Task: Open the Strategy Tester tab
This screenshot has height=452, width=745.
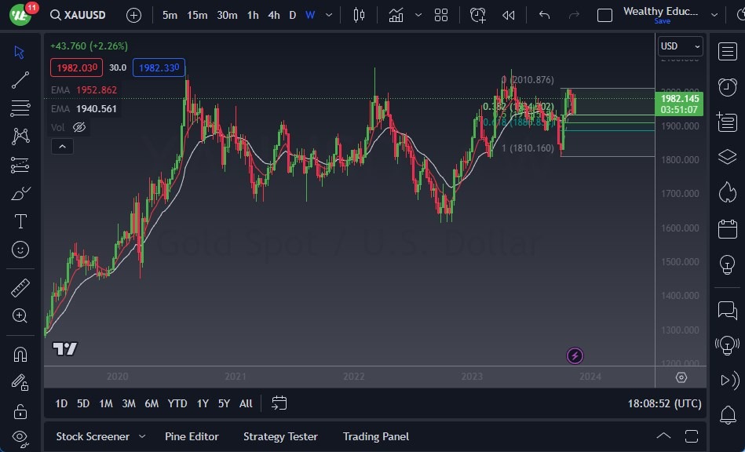Action: [280, 436]
